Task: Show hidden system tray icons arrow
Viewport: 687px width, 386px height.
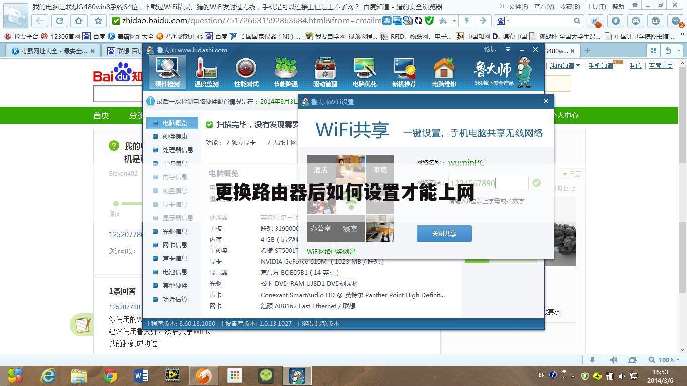Action: [x=573, y=376]
